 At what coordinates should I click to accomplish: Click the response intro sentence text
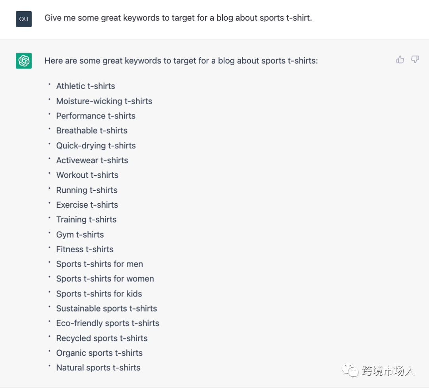pos(181,61)
